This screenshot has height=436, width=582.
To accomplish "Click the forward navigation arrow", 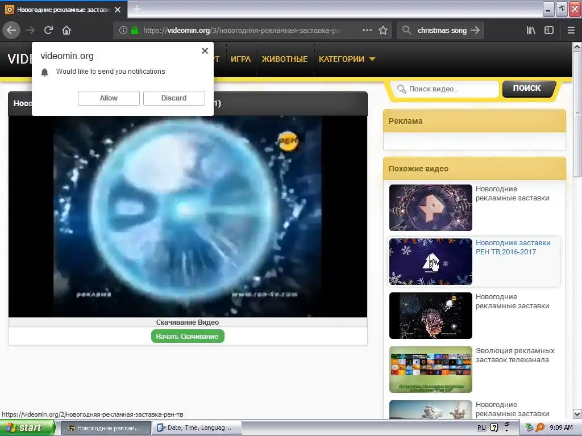I will pos(31,31).
